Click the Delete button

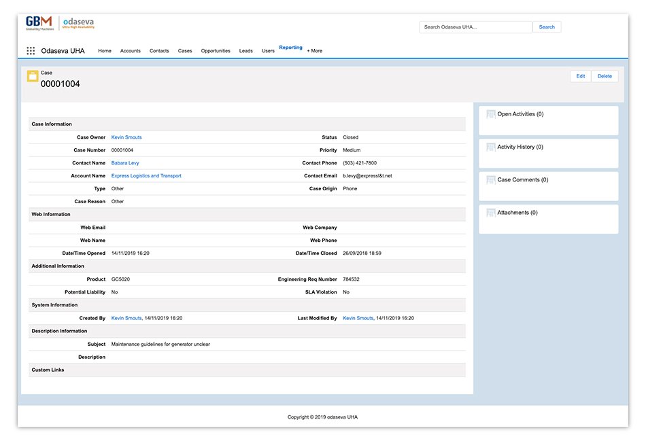pos(605,76)
